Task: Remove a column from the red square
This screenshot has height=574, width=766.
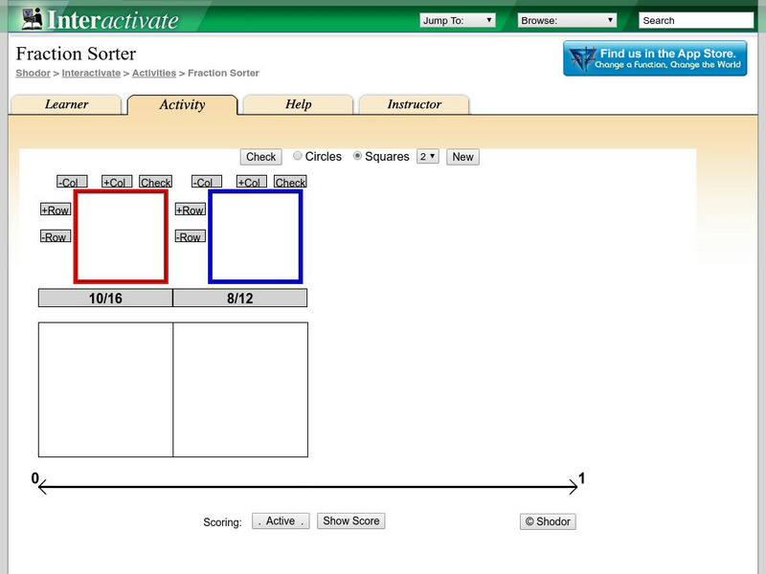Action: point(72,182)
